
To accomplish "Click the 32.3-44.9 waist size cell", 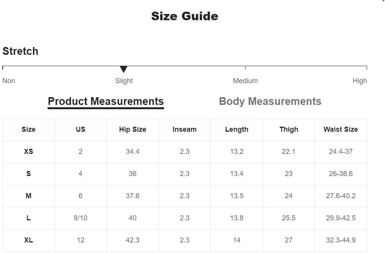I will tap(341, 240).
